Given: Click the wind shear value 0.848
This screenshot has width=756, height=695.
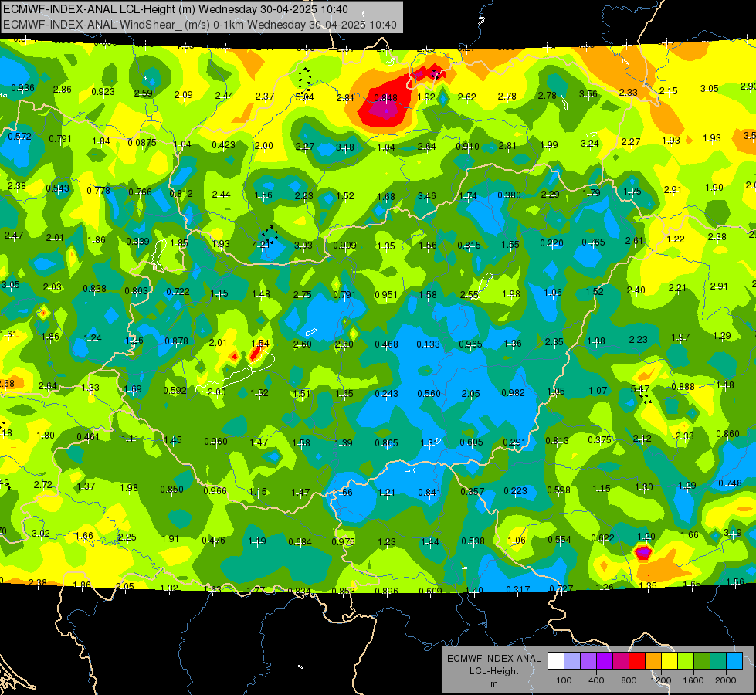Looking at the screenshot, I should (385, 98).
